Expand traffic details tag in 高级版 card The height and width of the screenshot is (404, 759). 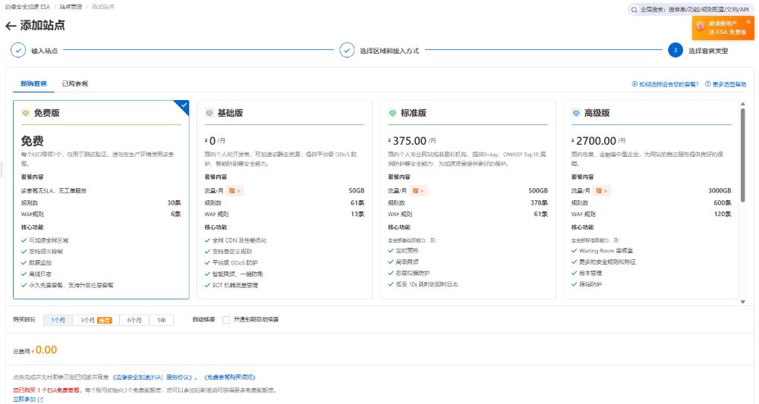pos(603,190)
